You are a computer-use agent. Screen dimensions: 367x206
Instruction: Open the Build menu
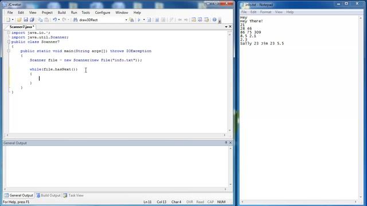tap(61, 13)
